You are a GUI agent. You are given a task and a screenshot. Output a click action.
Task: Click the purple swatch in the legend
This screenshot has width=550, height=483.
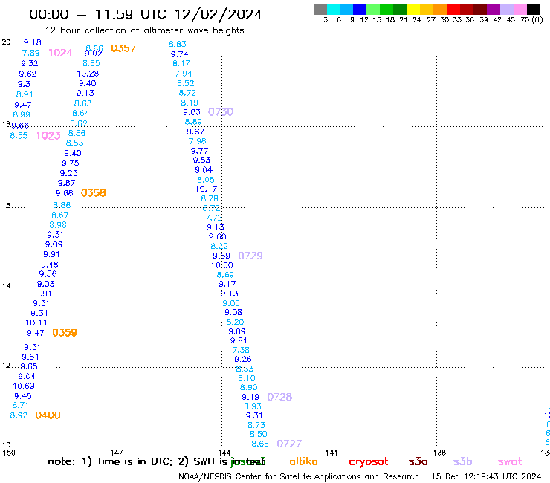click(494, 9)
